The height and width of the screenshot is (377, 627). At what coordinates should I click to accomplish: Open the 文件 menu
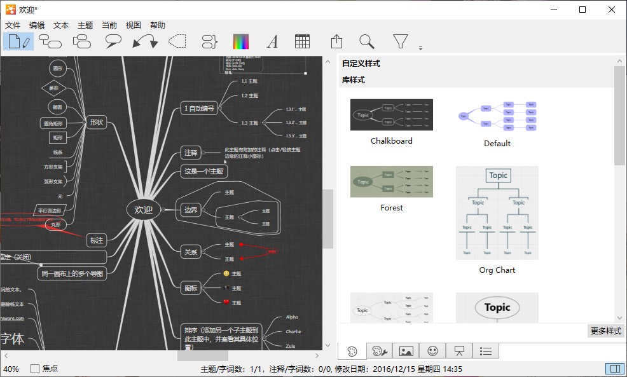(x=13, y=25)
